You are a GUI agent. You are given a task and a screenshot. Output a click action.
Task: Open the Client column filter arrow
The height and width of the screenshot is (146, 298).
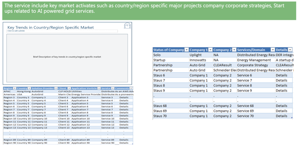pyautogui.click(x=69, y=88)
